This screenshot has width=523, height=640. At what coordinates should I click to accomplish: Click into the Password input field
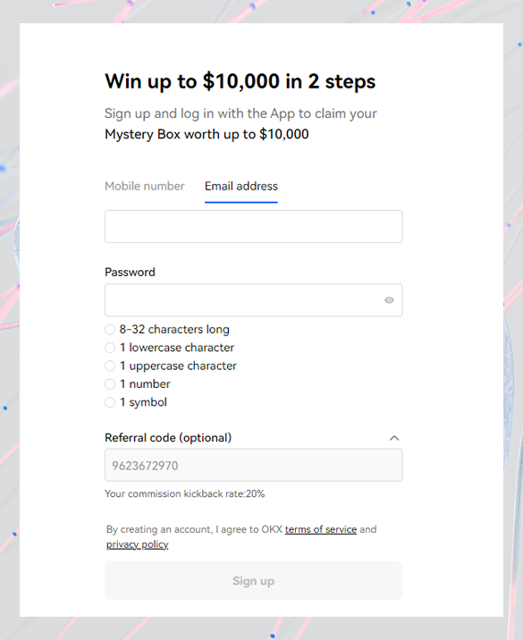[x=254, y=300]
